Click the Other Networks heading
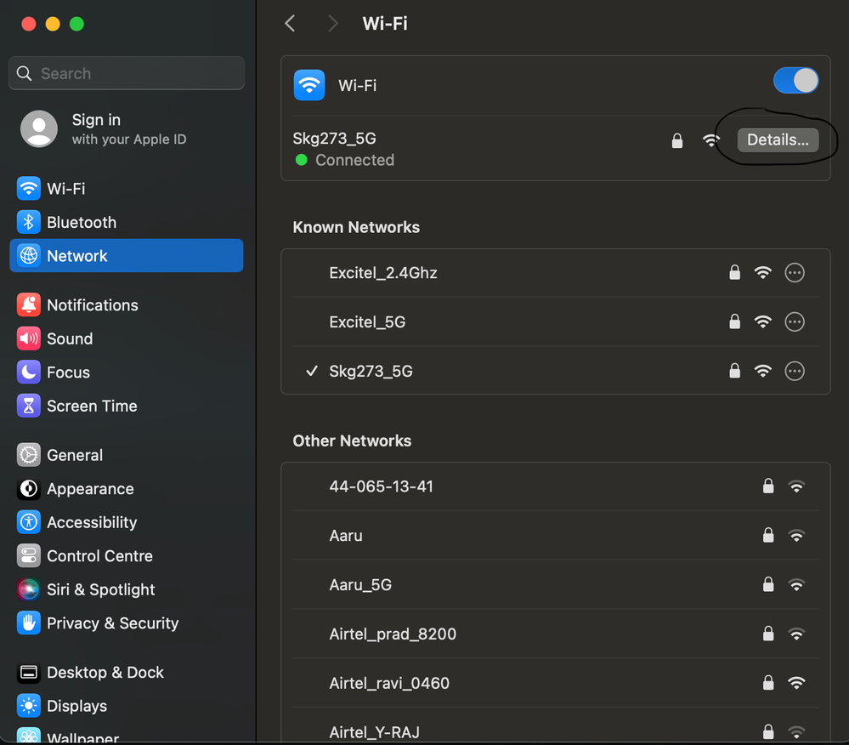 [x=352, y=441]
